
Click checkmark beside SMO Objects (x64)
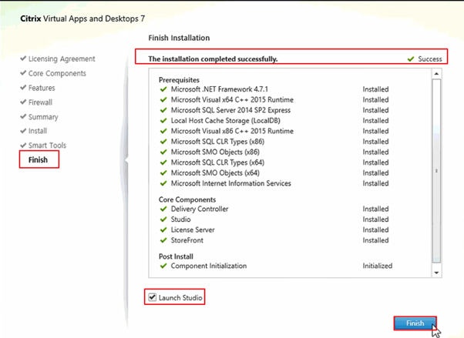(x=163, y=172)
